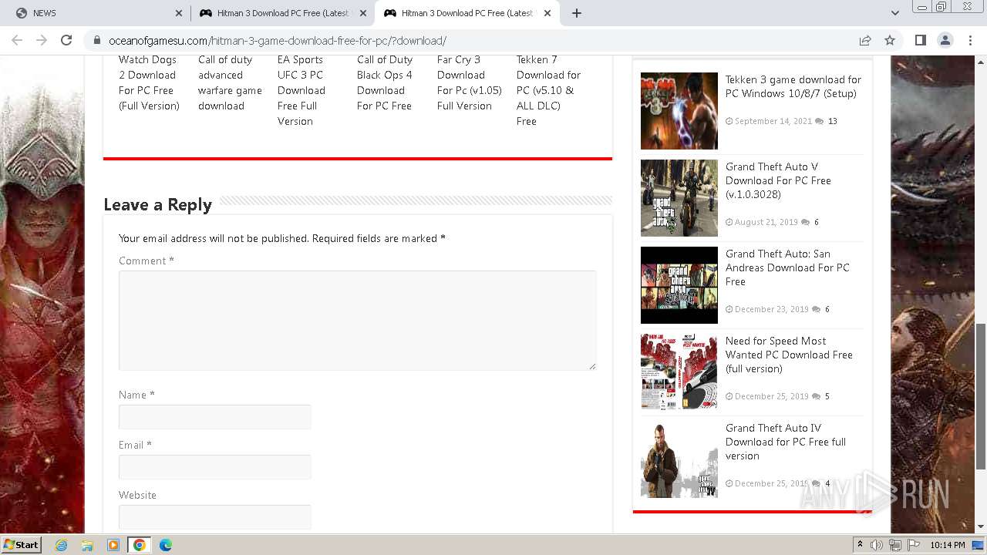Launch Microsoft Edge from taskbar
Screen dimensions: 987x555
[165, 545]
